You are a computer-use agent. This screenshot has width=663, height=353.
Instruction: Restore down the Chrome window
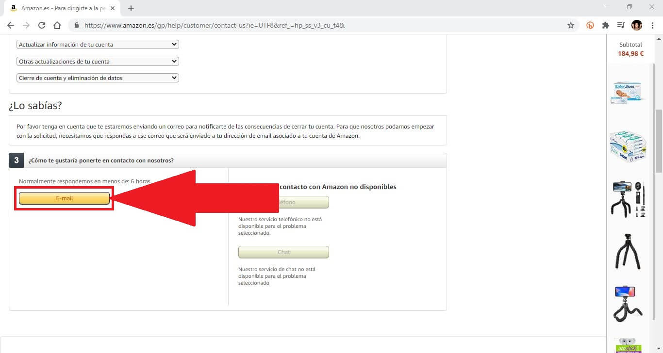[x=630, y=7]
